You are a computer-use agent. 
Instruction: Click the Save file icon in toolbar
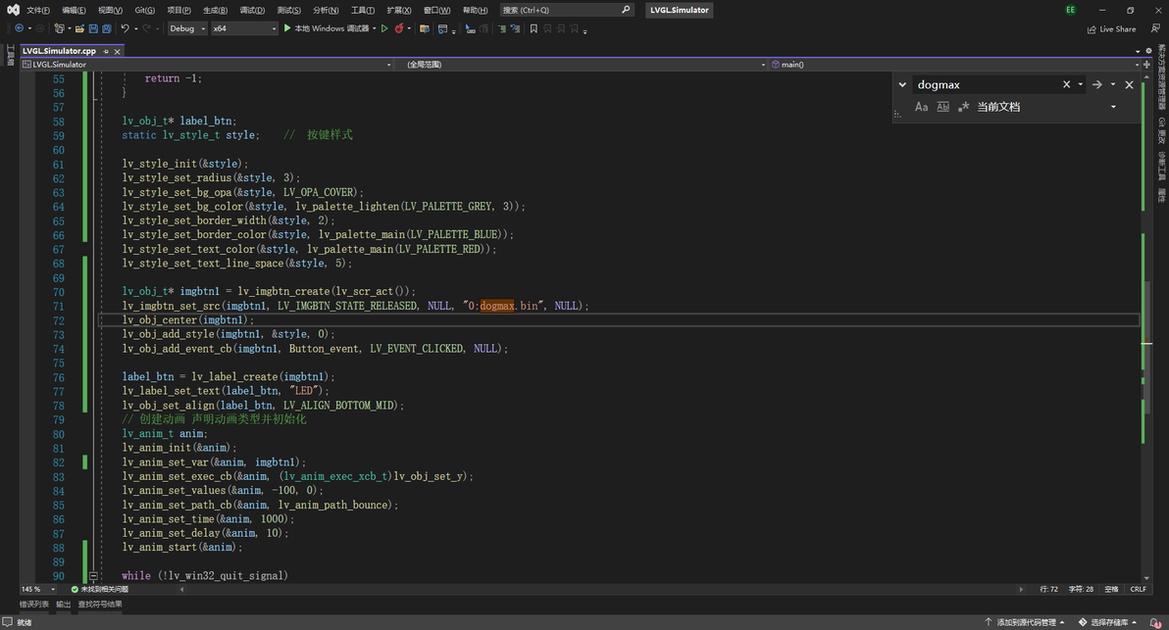pos(93,28)
